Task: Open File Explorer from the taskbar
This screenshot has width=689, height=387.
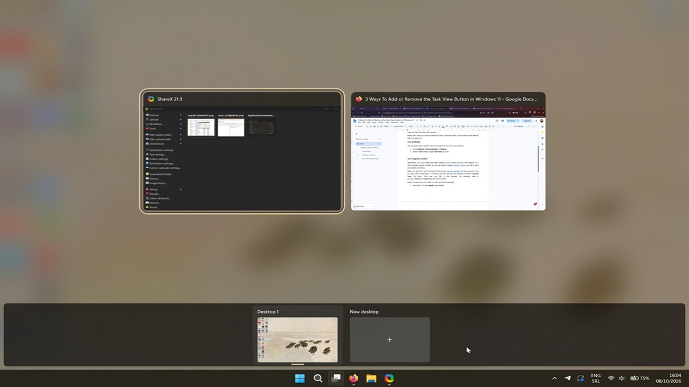Action: pos(371,378)
